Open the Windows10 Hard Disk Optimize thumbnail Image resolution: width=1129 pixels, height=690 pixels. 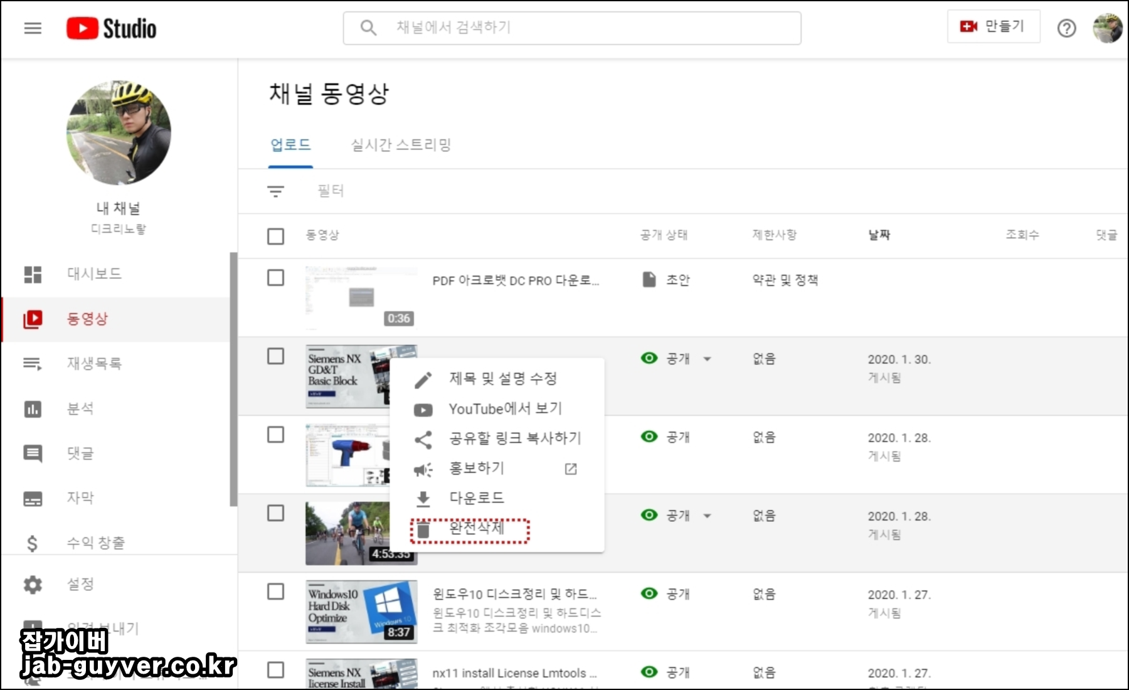pos(361,612)
